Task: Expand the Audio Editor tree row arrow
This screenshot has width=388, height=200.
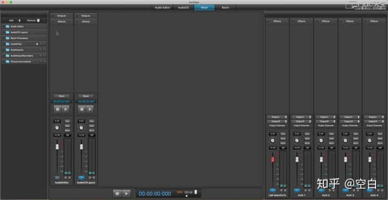Action: pos(3,26)
